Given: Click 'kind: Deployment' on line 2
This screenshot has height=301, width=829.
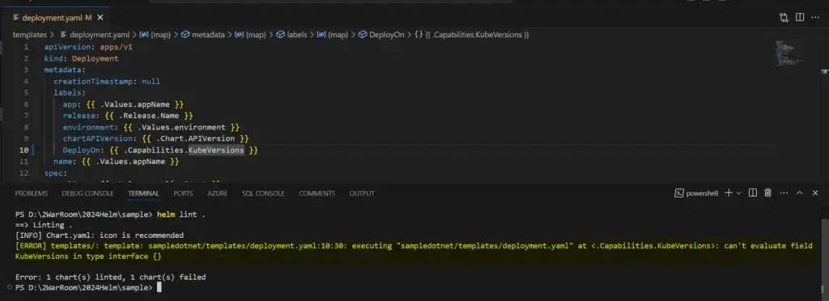Looking at the screenshot, I should click(x=81, y=58).
